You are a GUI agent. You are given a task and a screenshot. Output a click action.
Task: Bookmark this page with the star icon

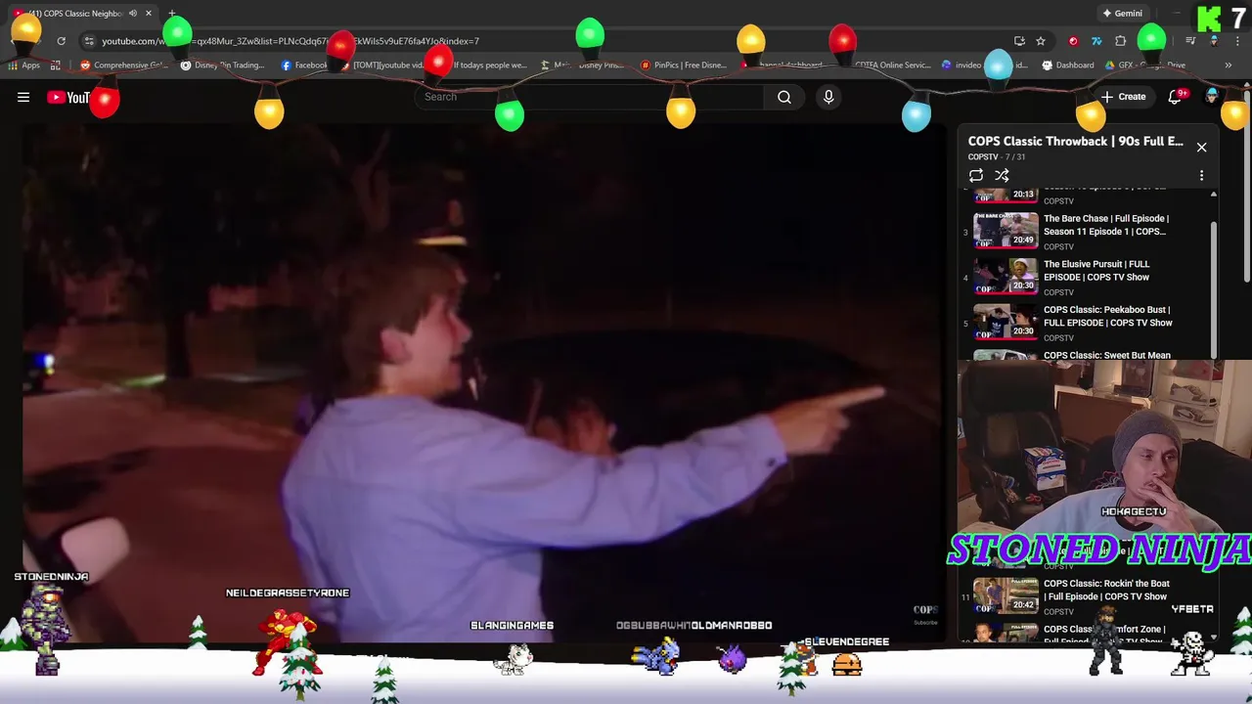[x=1041, y=41]
